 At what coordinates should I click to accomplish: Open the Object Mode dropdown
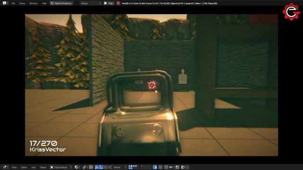[x=61, y=167]
